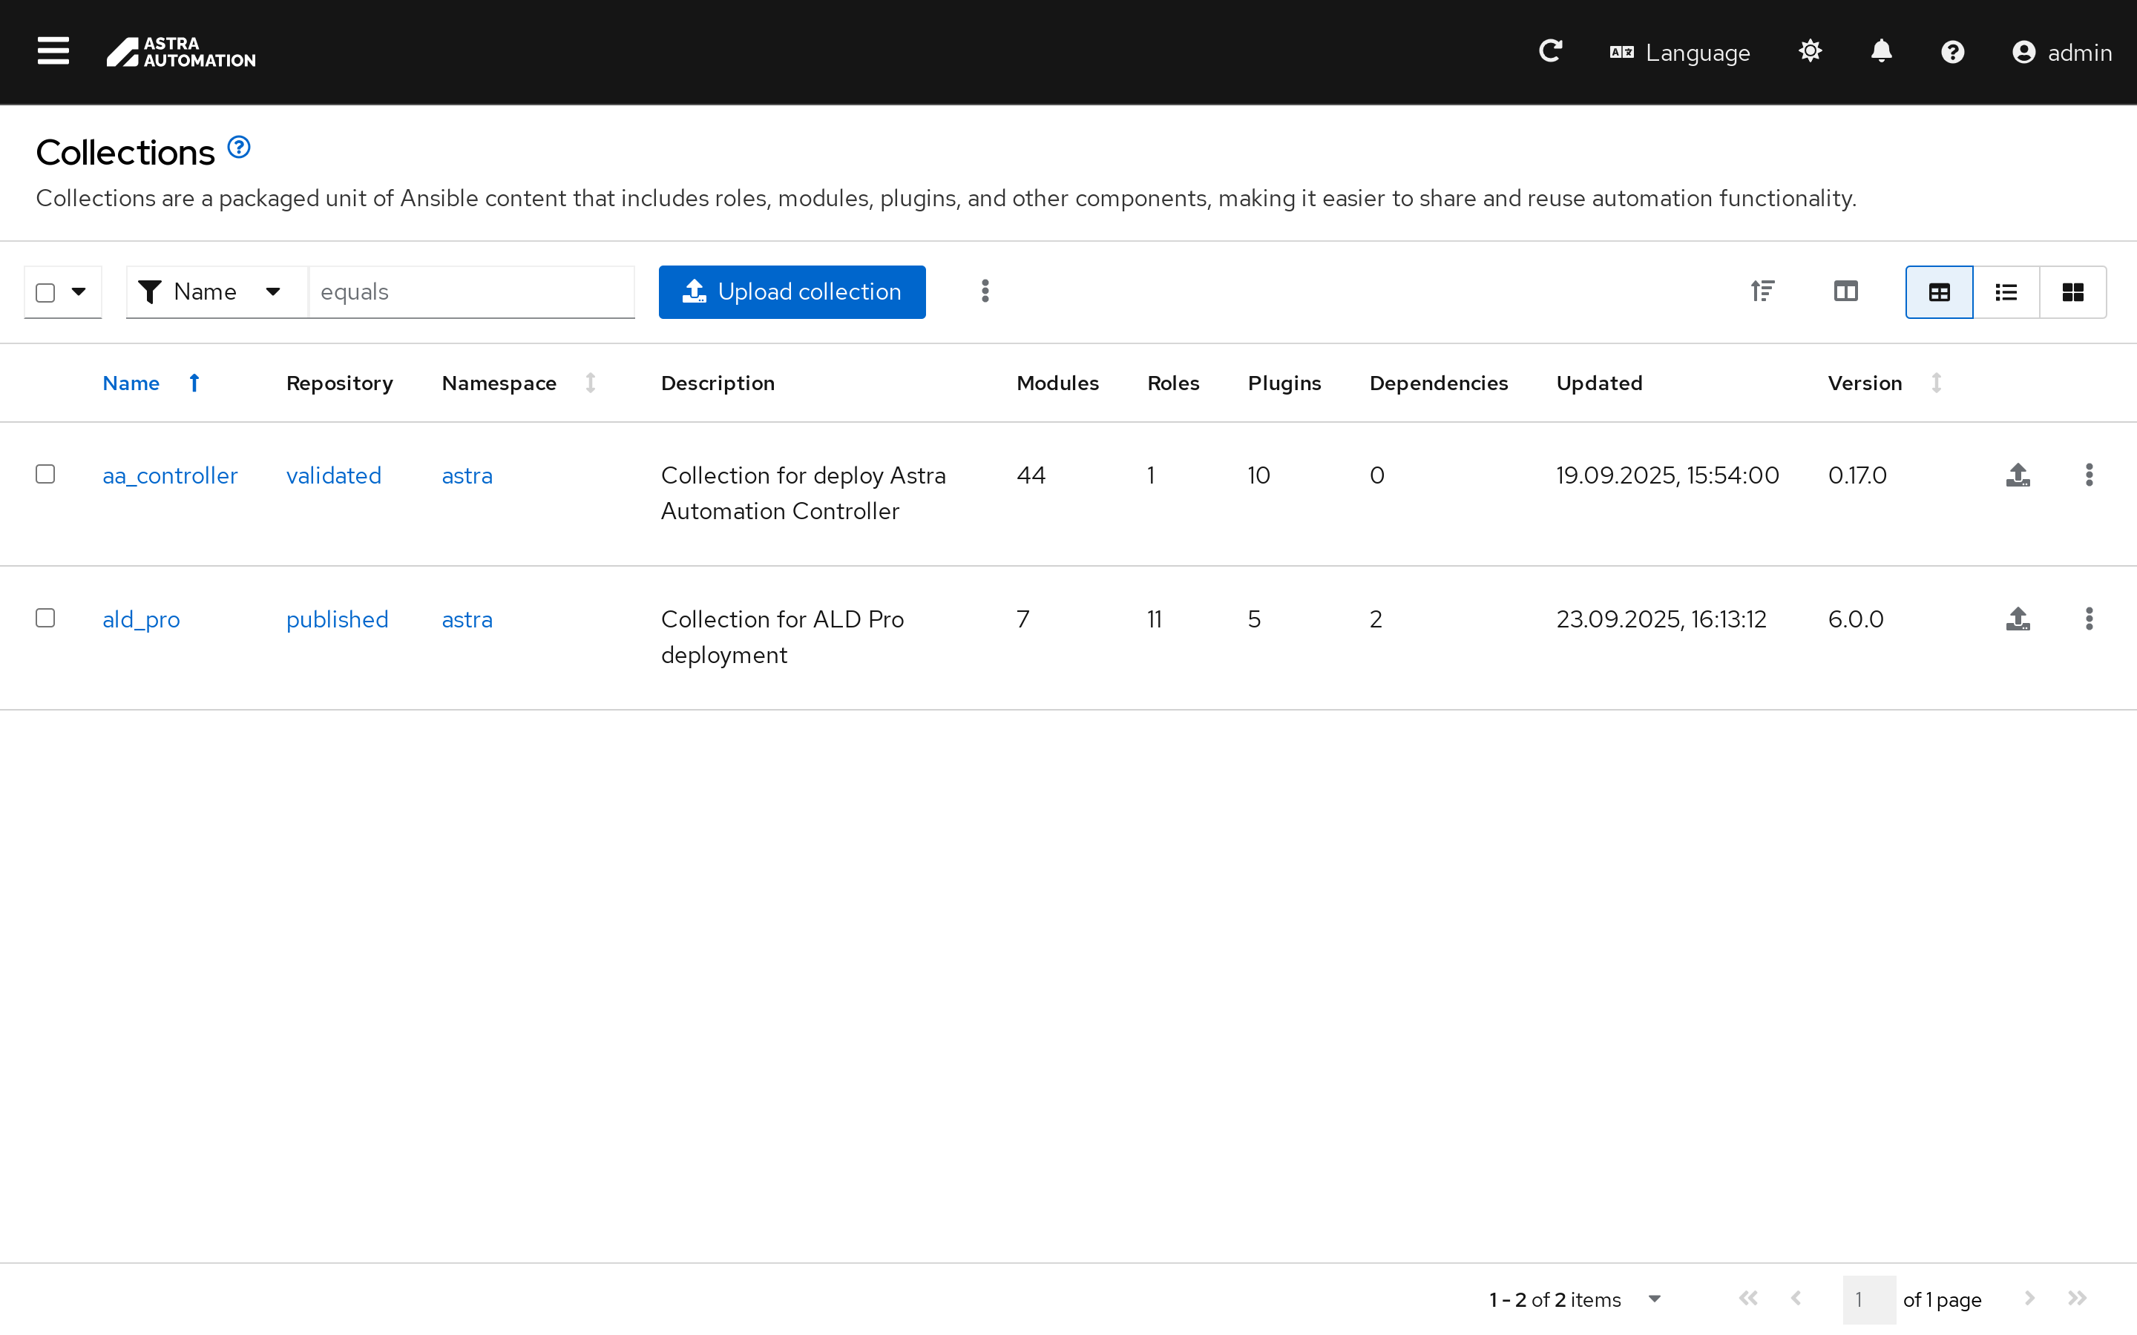2137x1335 pixels.
Task: Open the admin user menu
Action: click(2062, 53)
